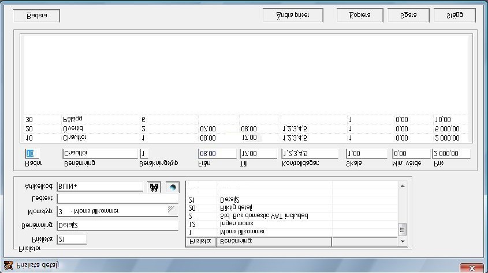This screenshot has height=273, width=488.
Task: Open the Momstyp dropdown showing Moms tillkommer
Action: click(x=118, y=211)
